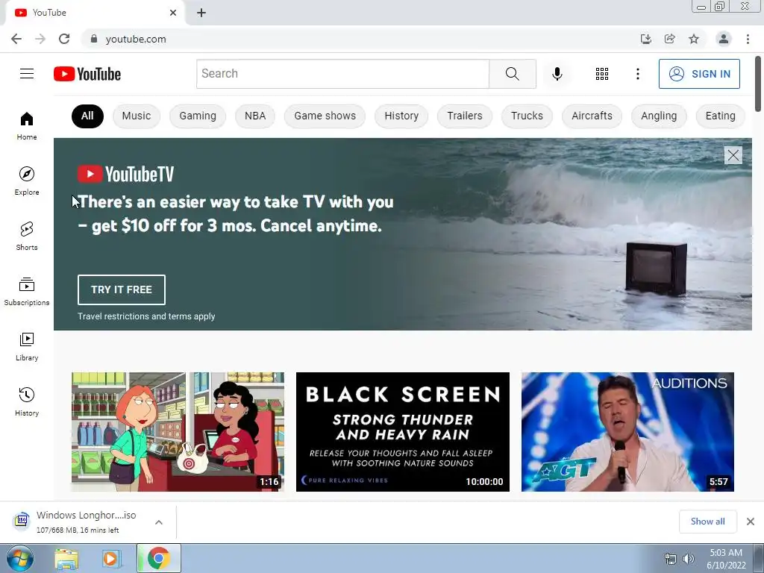Open the YouTube apps grid
764x573 pixels.
(602, 74)
